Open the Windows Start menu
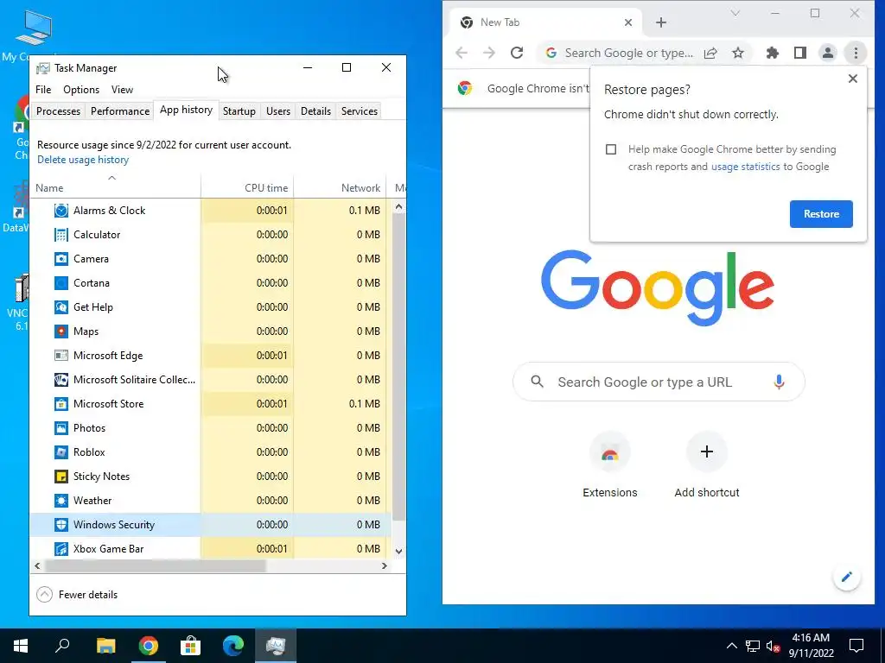 [21, 646]
